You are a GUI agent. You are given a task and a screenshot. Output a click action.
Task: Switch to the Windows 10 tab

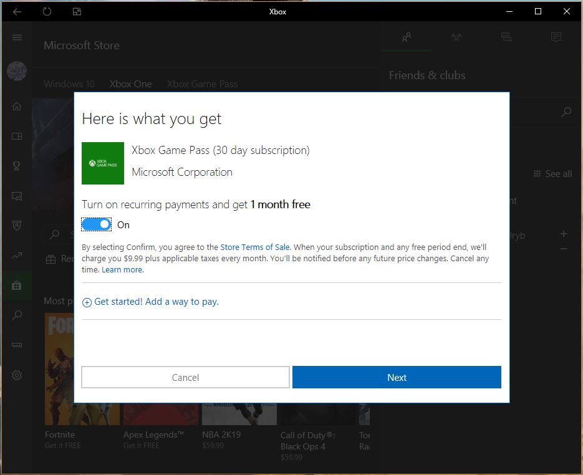click(x=69, y=84)
